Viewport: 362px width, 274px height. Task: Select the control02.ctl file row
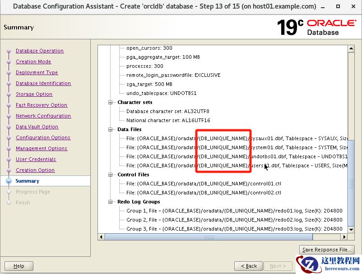[204, 193]
